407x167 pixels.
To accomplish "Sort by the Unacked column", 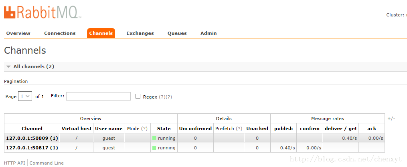I will [257, 129].
